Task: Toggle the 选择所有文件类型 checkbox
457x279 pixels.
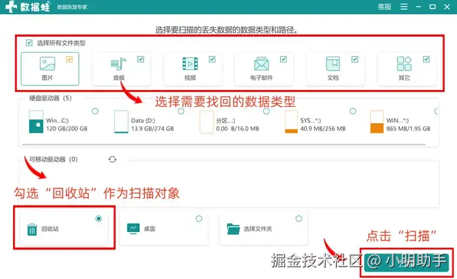Action: click(x=29, y=43)
